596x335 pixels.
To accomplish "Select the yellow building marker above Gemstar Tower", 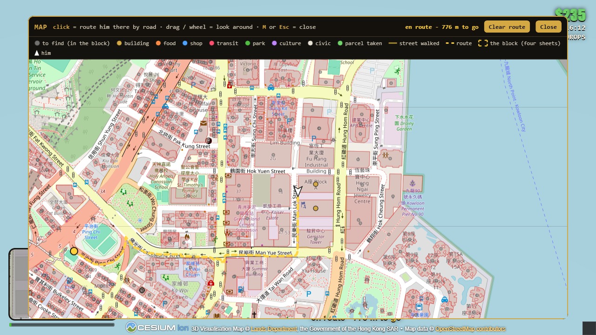I will (316, 208).
